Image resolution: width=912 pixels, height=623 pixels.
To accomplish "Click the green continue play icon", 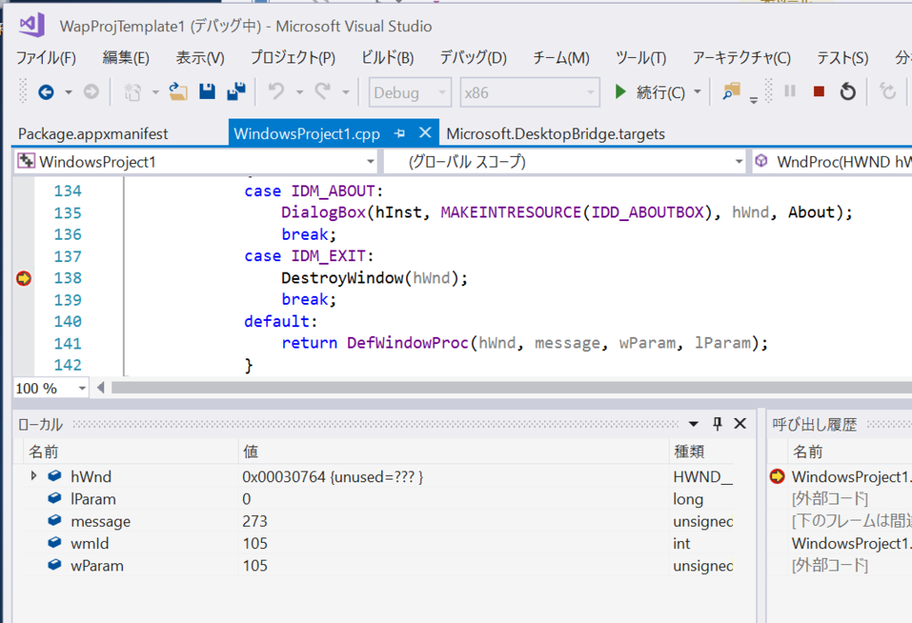I will tap(620, 92).
